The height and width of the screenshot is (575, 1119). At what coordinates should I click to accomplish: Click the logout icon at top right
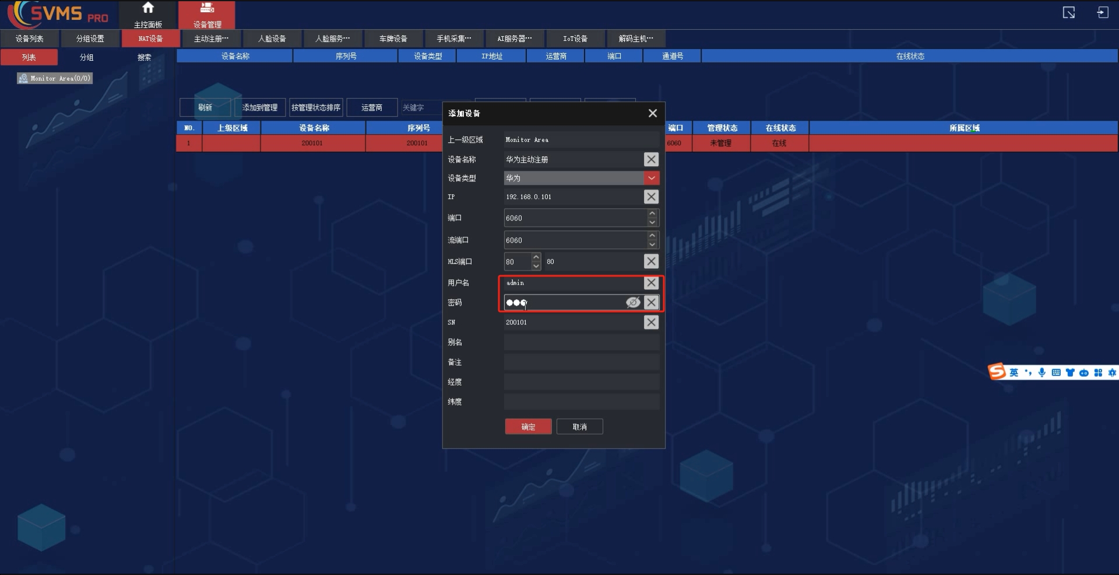pos(1102,13)
